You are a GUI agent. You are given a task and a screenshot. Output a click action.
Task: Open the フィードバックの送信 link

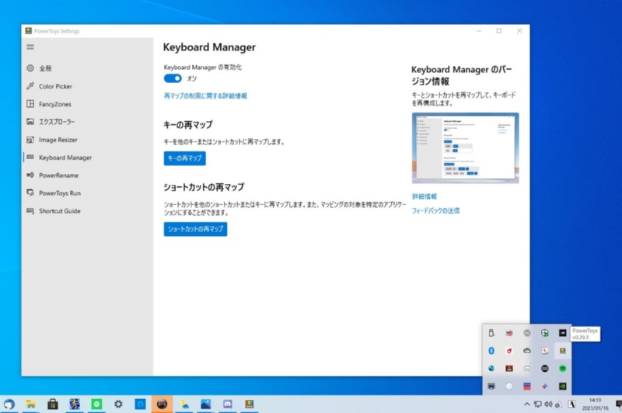tap(435, 210)
